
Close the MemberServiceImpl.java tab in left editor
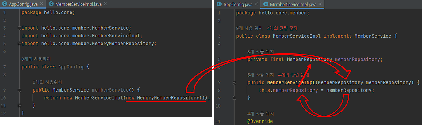pyautogui.click(x=105, y=4)
